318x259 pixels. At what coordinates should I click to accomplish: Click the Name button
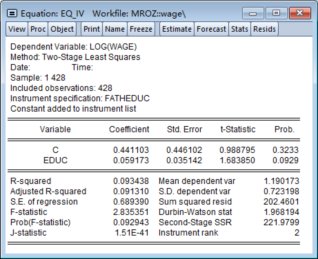click(x=115, y=29)
